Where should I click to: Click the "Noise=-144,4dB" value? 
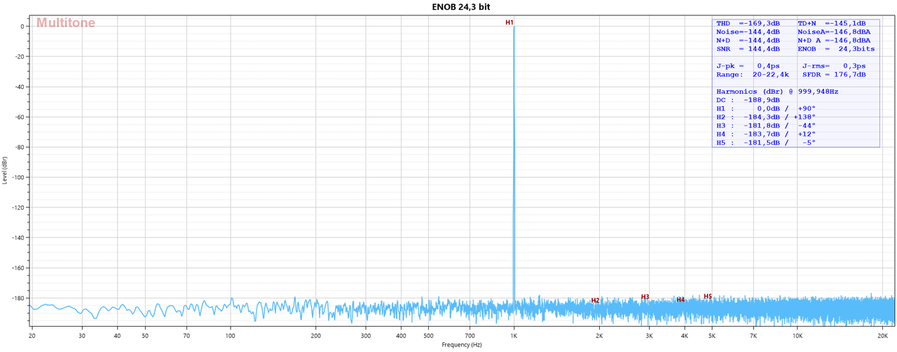[748, 32]
